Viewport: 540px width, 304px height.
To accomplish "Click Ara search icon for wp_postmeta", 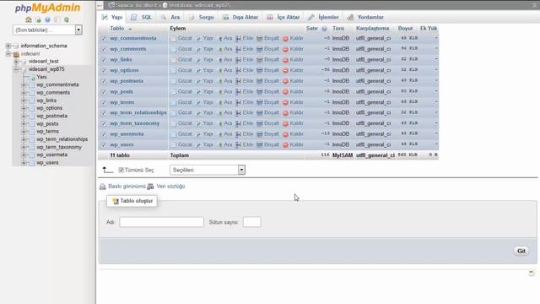I will click(220, 81).
